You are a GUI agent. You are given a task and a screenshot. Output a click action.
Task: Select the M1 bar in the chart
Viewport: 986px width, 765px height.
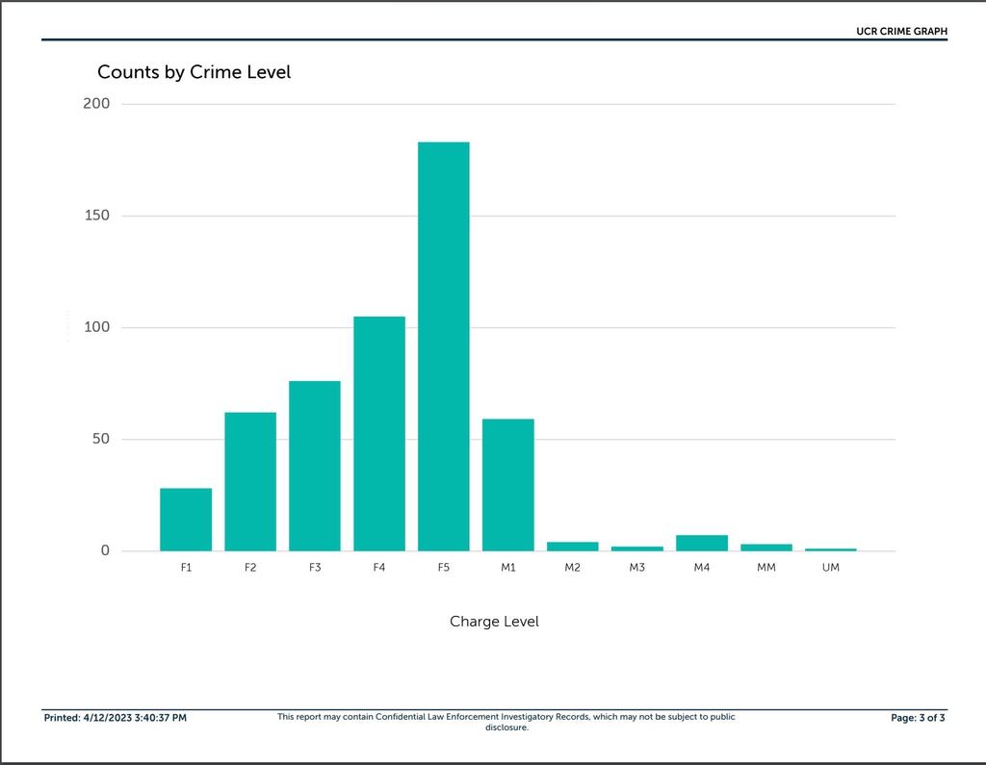click(508, 485)
